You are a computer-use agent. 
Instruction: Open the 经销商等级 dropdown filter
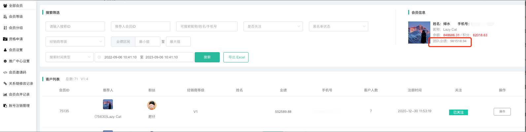pos(75,42)
